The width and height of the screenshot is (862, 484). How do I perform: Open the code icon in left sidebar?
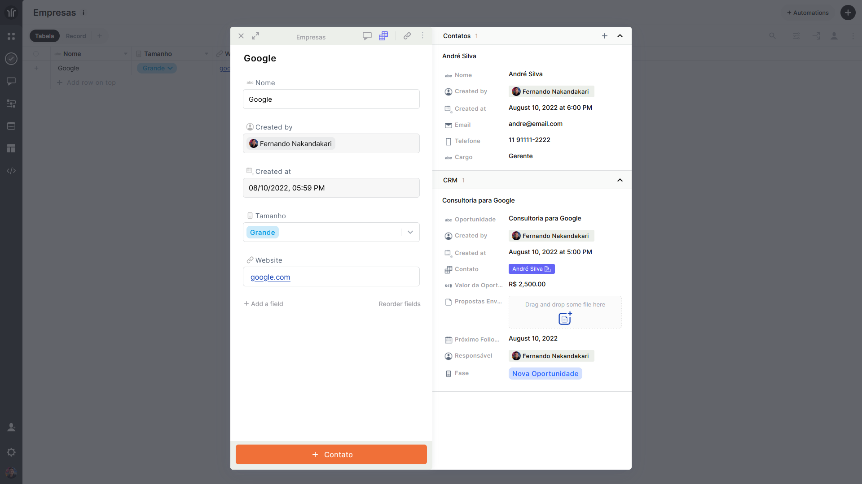pyautogui.click(x=11, y=171)
